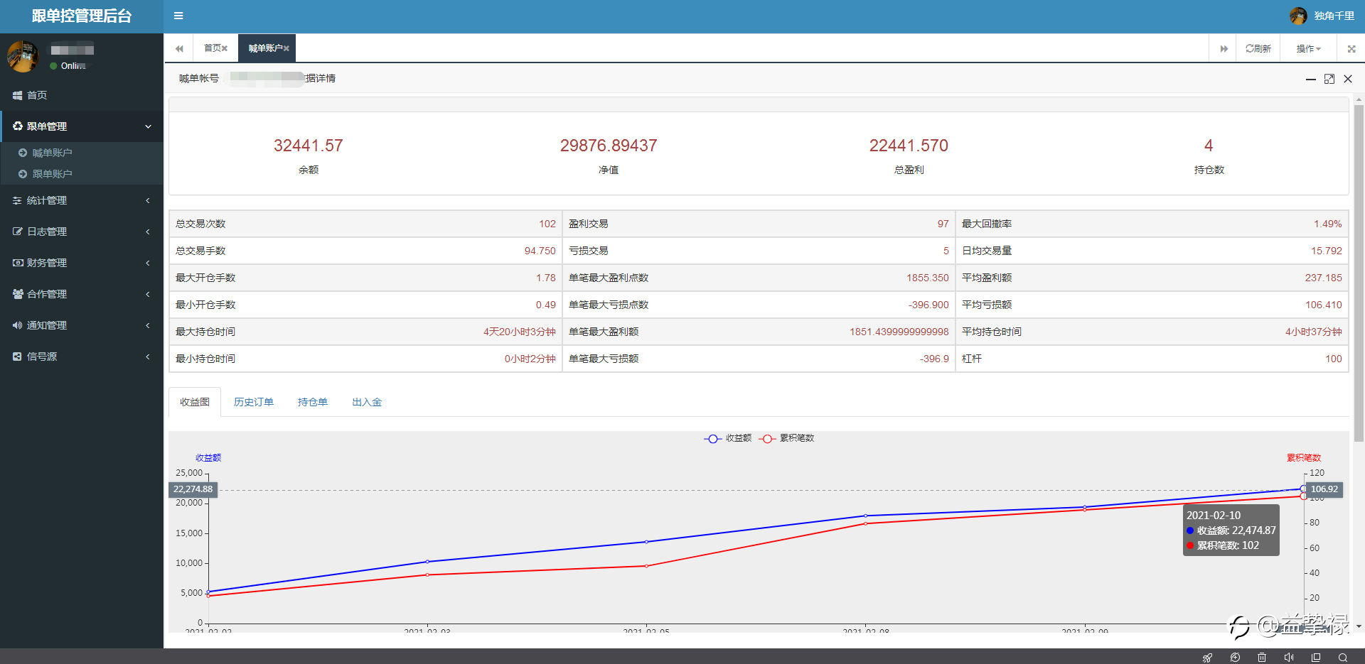Open the 操作 dropdown menu
Viewport: 1365px width, 664px height.
click(x=1309, y=49)
